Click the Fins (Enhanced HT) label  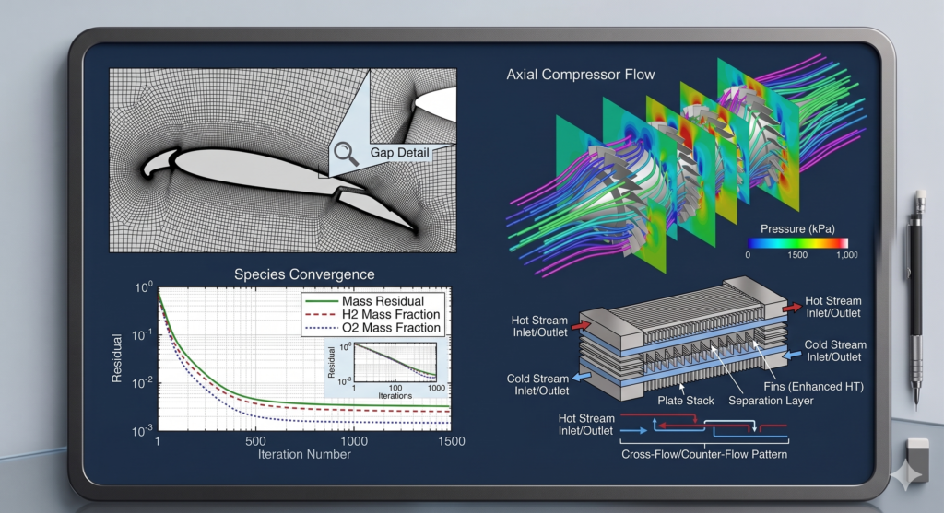(x=813, y=387)
